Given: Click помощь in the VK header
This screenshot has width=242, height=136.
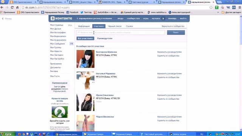Looking at the screenshot, I should point(172,19).
